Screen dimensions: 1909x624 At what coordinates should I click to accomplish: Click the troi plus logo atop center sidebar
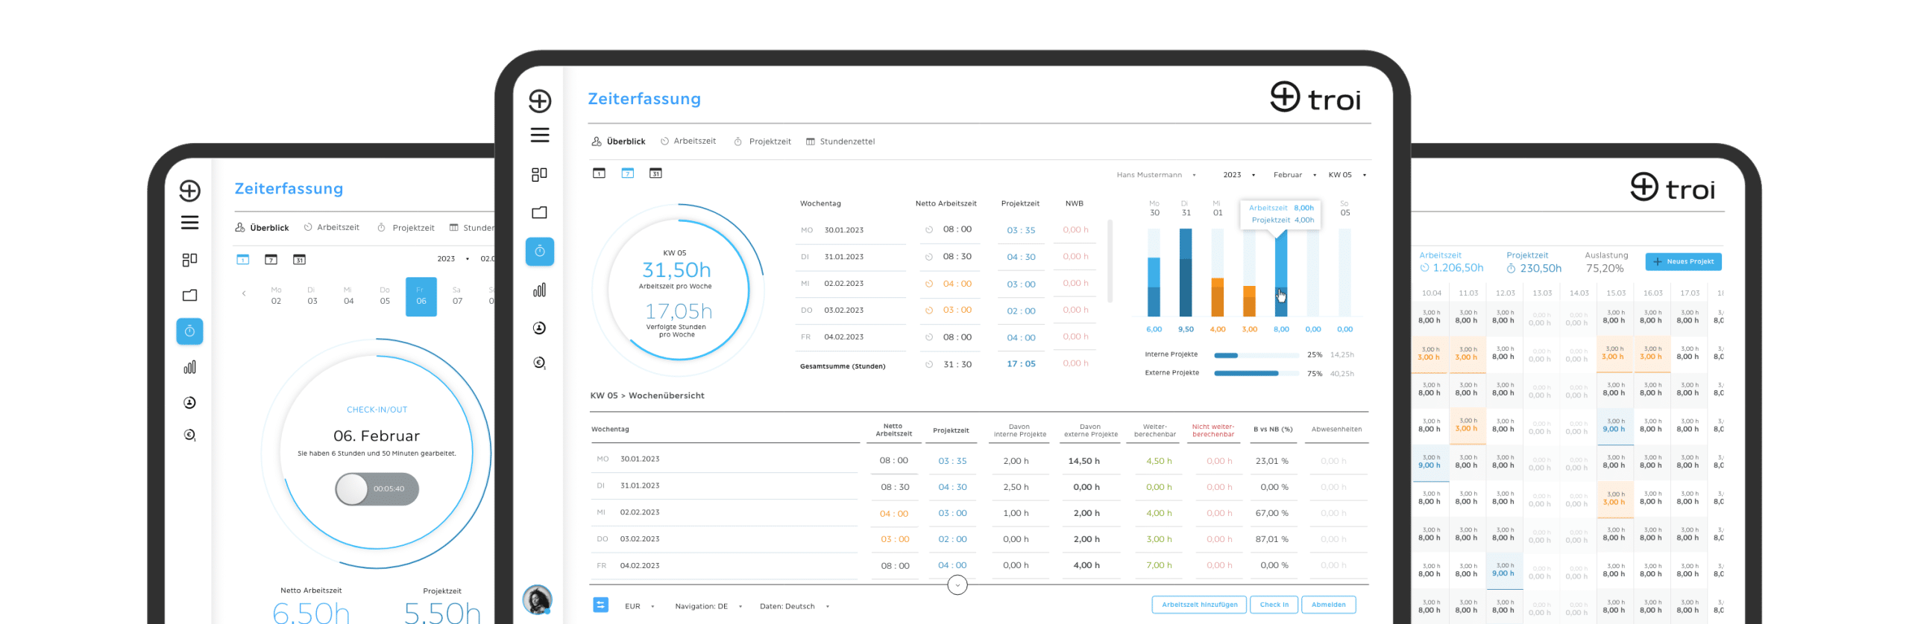click(x=540, y=101)
